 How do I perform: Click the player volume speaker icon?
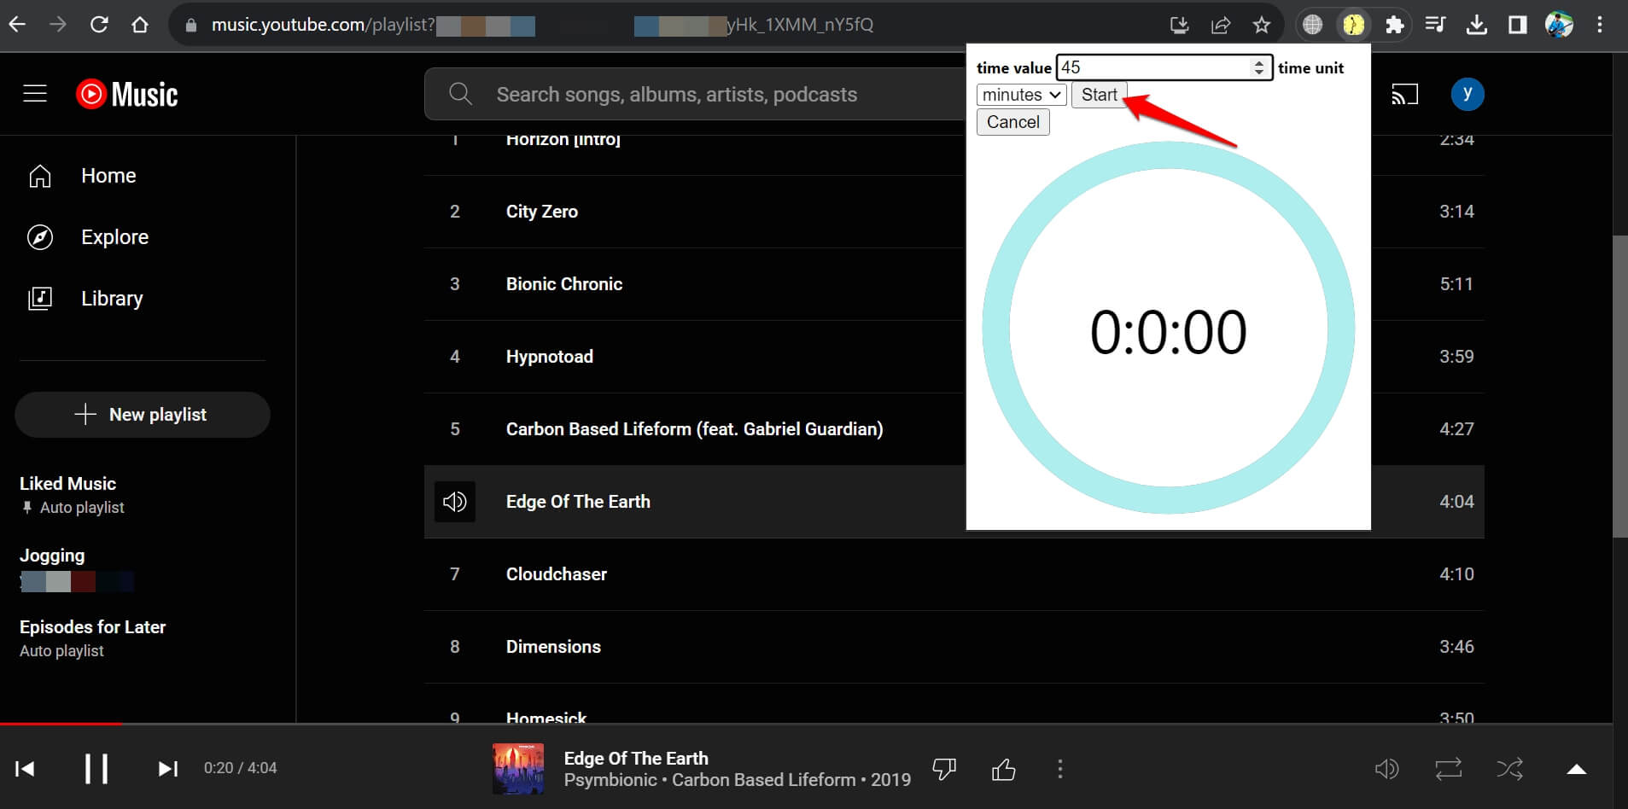click(x=1386, y=769)
